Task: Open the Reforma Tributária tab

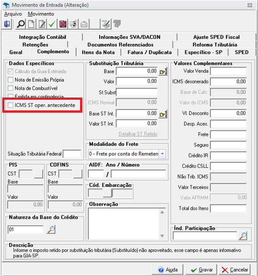Action: click(x=215, y=45)
